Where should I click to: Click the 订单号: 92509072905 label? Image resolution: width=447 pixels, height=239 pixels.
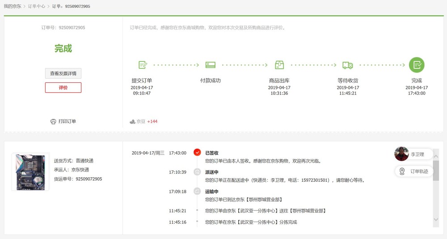coord(63,28)
